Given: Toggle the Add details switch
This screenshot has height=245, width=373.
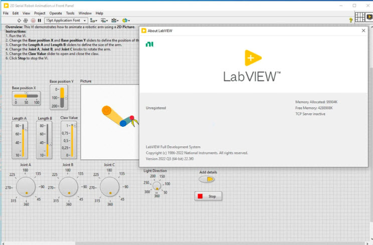Looking at the screenshot, I should [206, 179].
